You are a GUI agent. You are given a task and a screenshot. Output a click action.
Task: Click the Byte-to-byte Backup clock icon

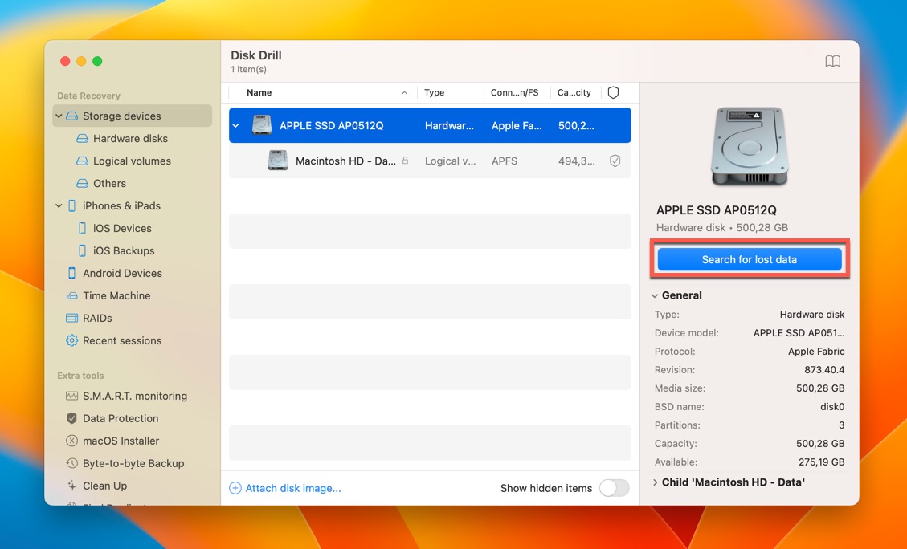71,463
